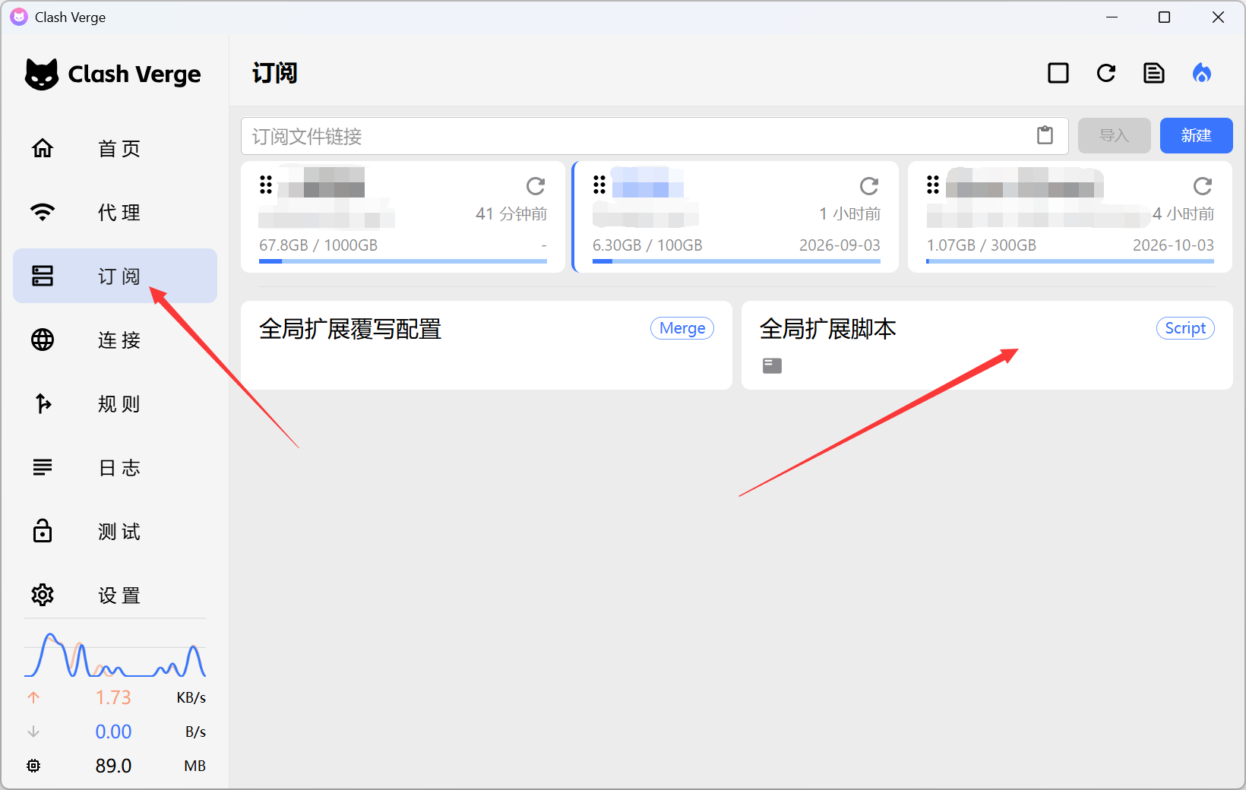Screen dimensions: 1246x790
Task: Open the 全局扩展覆写配置 card
Action: [486, 345]
